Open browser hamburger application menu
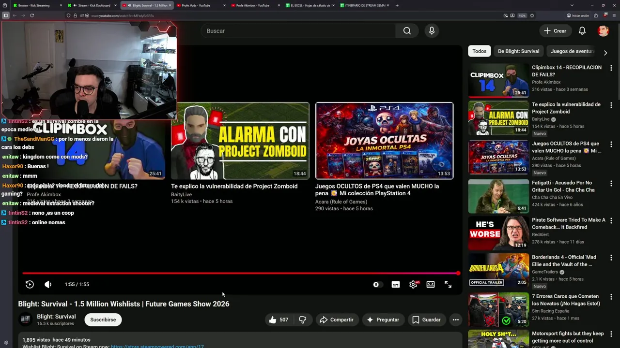This screenshot has height=348, width=620. (613, 15)
